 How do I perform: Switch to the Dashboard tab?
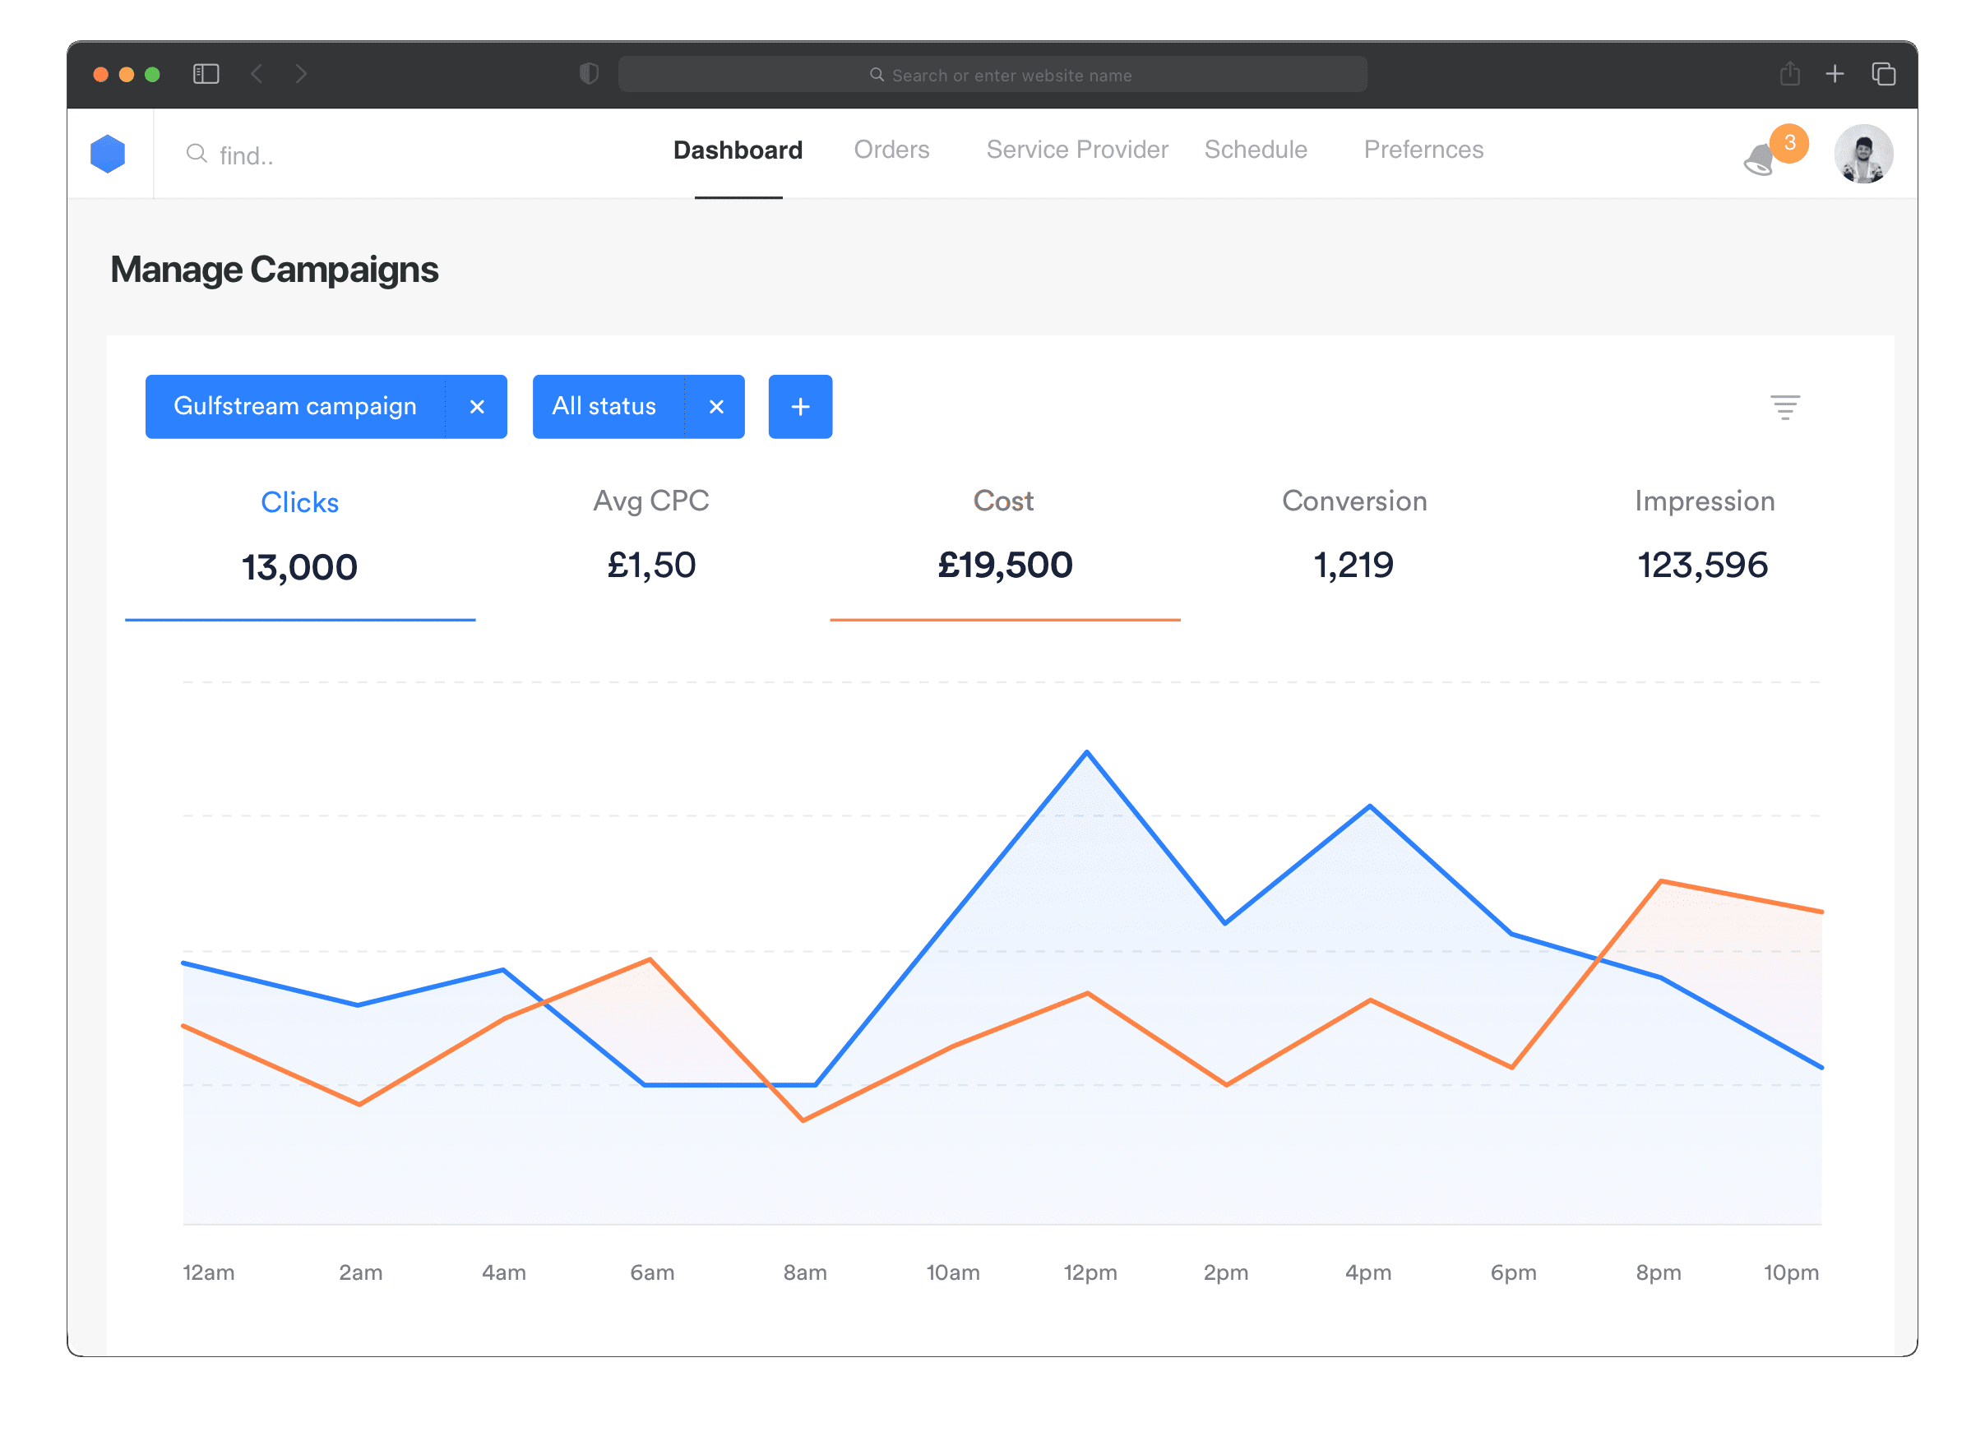tap(738, 150)
